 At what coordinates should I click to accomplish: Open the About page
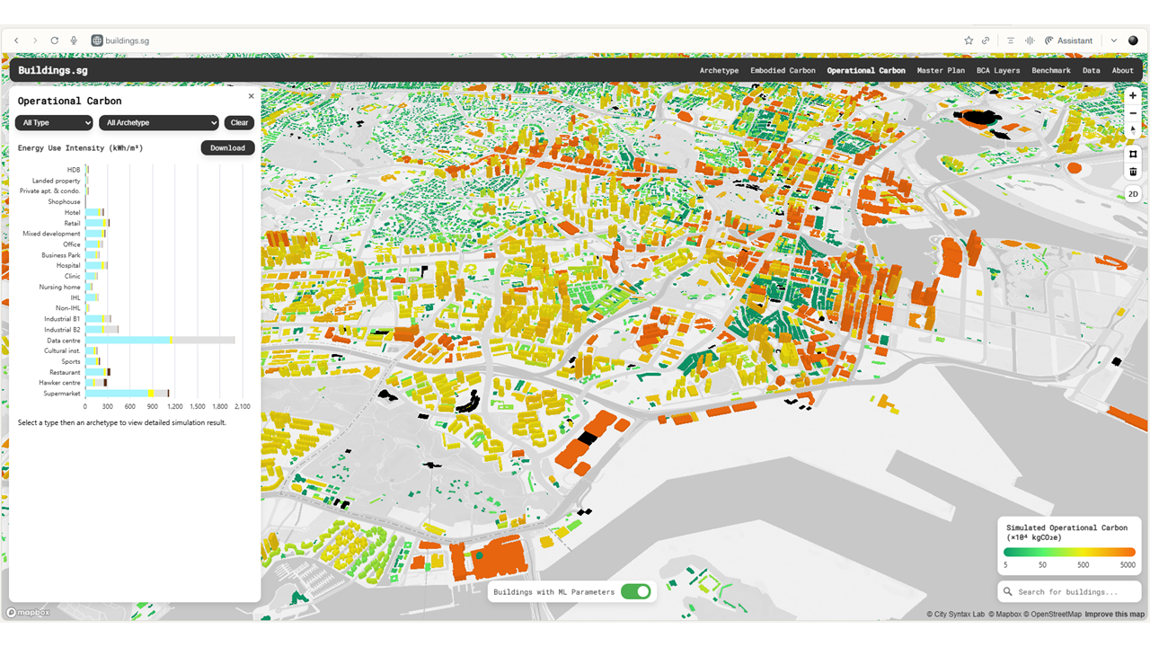[1123, 70]
